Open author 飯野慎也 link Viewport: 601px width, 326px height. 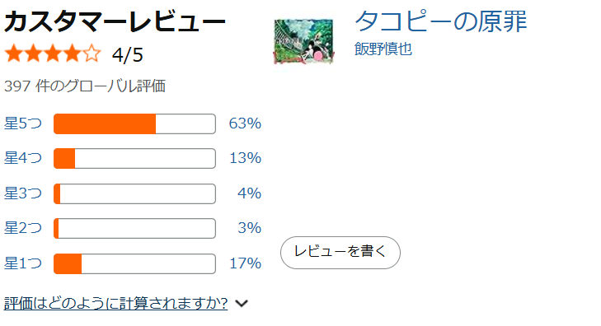(x=383, y=49)
